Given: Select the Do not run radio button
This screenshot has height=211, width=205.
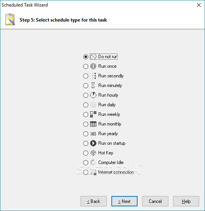Looking at the screenshot, I should pos(86,57).
